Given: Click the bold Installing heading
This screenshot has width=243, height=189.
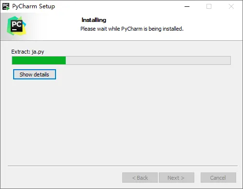Looking at the screenshot, I should coord(94,20).
